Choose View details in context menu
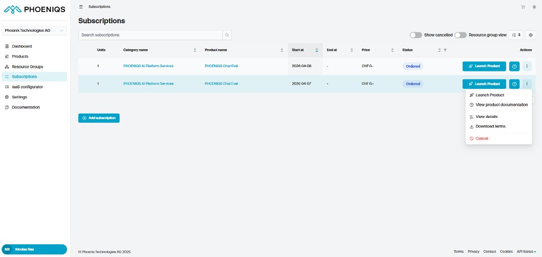This screenshot has width=542, height=257. pyautogui.click(x=499, y=117)
